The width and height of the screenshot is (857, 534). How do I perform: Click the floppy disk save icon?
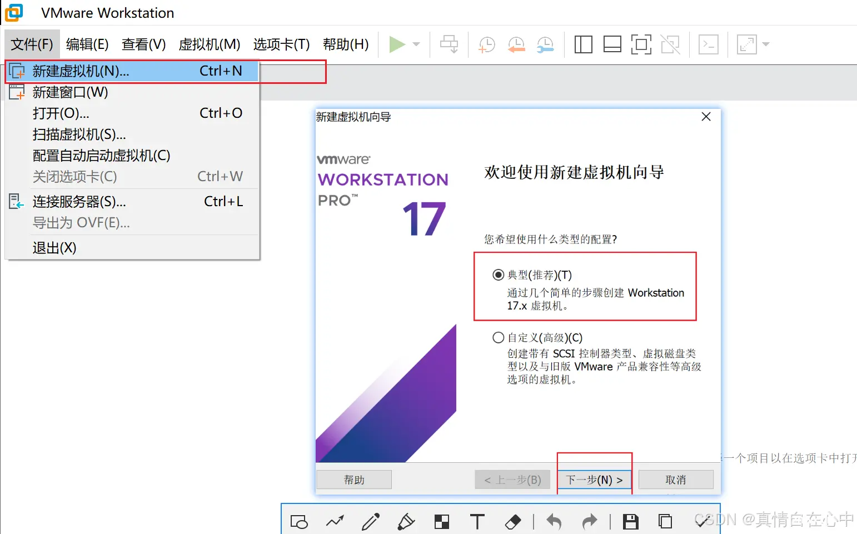[630, 522]
